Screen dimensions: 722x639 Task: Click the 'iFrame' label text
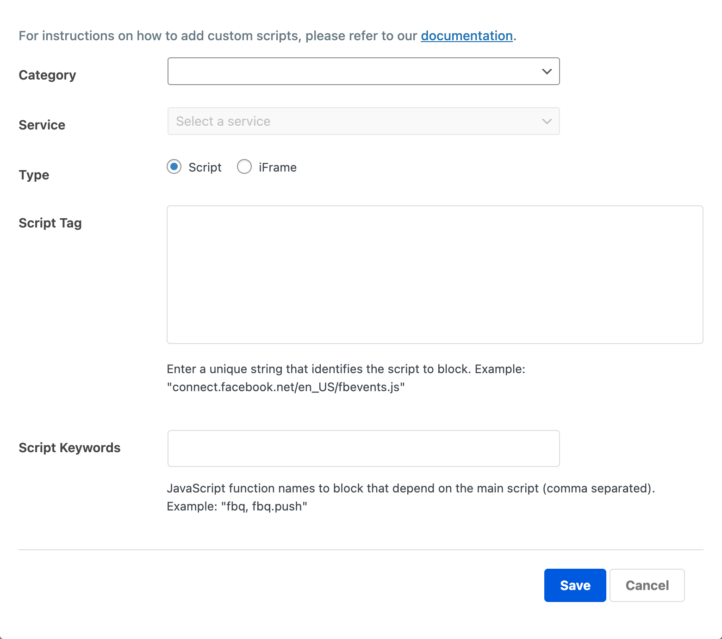point(277,167)
